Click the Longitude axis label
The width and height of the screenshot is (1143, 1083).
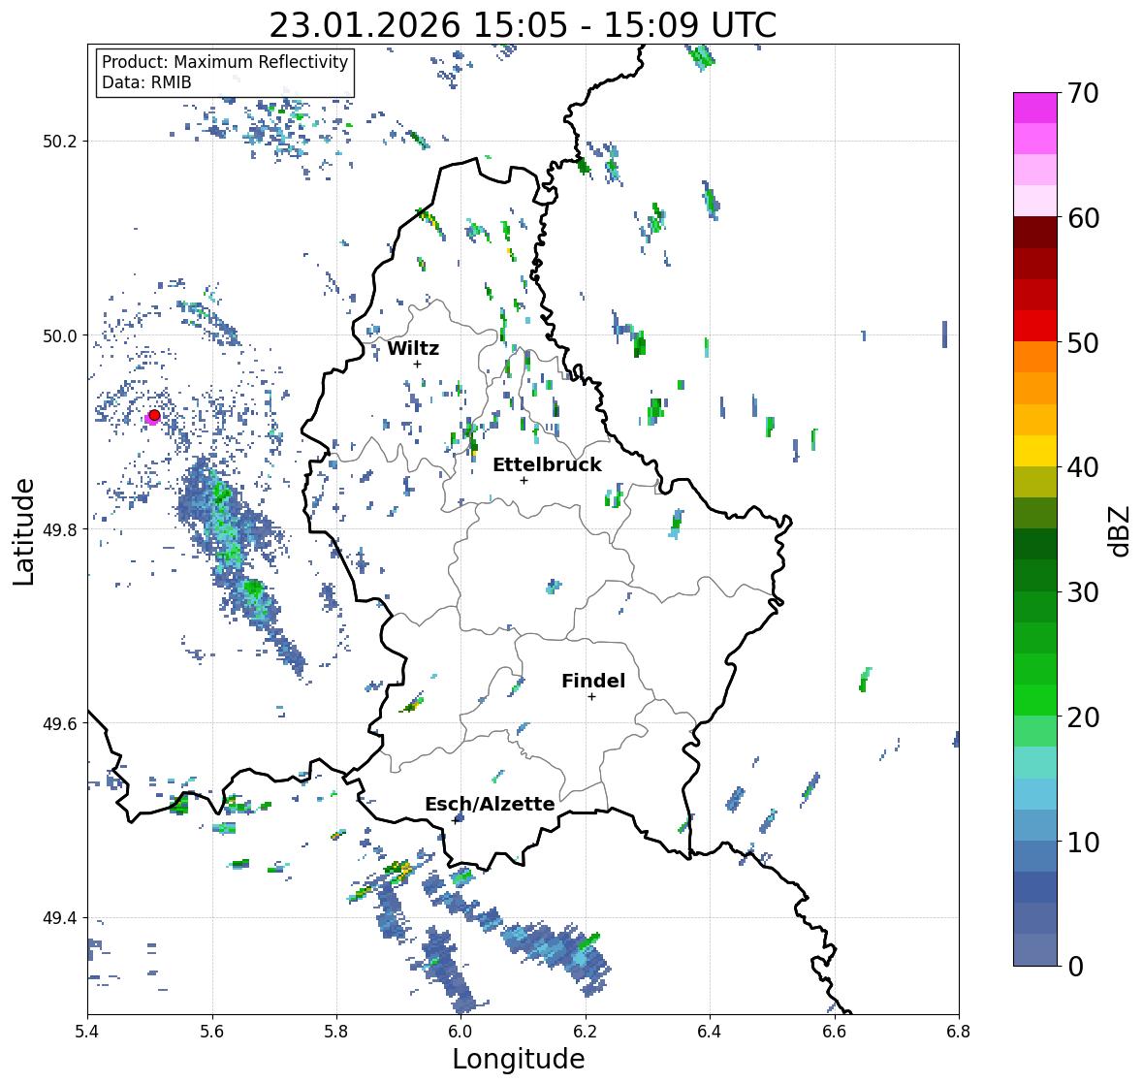pyautogui.click(x=519, y=1059)
